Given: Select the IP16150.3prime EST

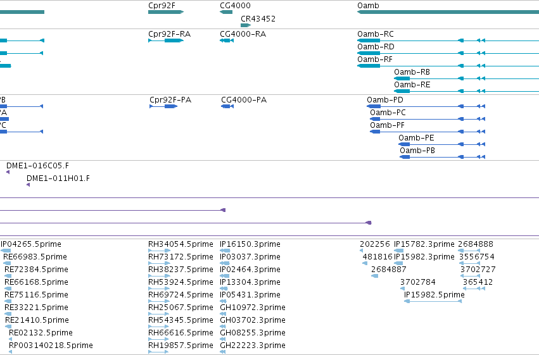Looking at the screenshot, I should click(225, 251).
